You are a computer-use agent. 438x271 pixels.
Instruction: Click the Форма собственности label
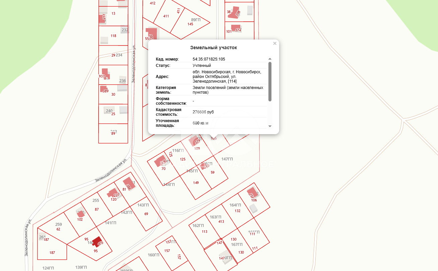[171, 101]
